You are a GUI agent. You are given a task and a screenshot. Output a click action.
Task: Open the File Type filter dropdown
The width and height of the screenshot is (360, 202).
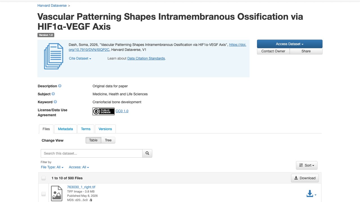coord(52,167)
